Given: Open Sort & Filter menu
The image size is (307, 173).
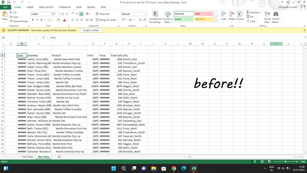Looking at the screenshot, I should pos(267,17).
